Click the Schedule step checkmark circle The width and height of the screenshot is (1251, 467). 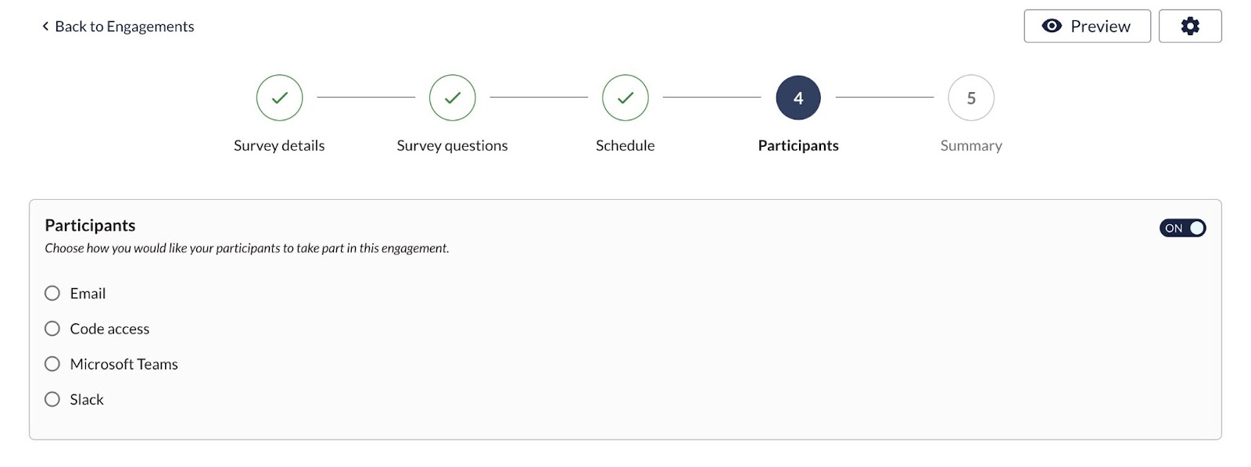[x=625, y=98]
